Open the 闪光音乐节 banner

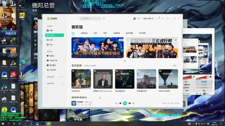(x=98, y=48)
